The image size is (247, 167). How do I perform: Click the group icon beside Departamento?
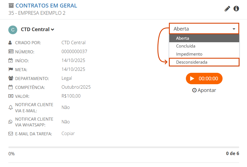point(11,78)
